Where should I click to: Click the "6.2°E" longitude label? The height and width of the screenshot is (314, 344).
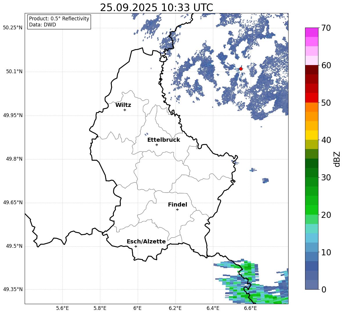point(175,308)
